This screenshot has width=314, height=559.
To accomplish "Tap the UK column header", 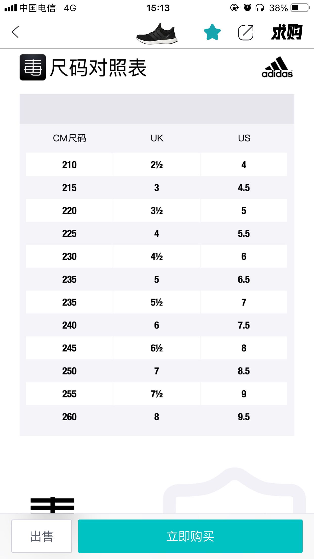I will 157,138.
